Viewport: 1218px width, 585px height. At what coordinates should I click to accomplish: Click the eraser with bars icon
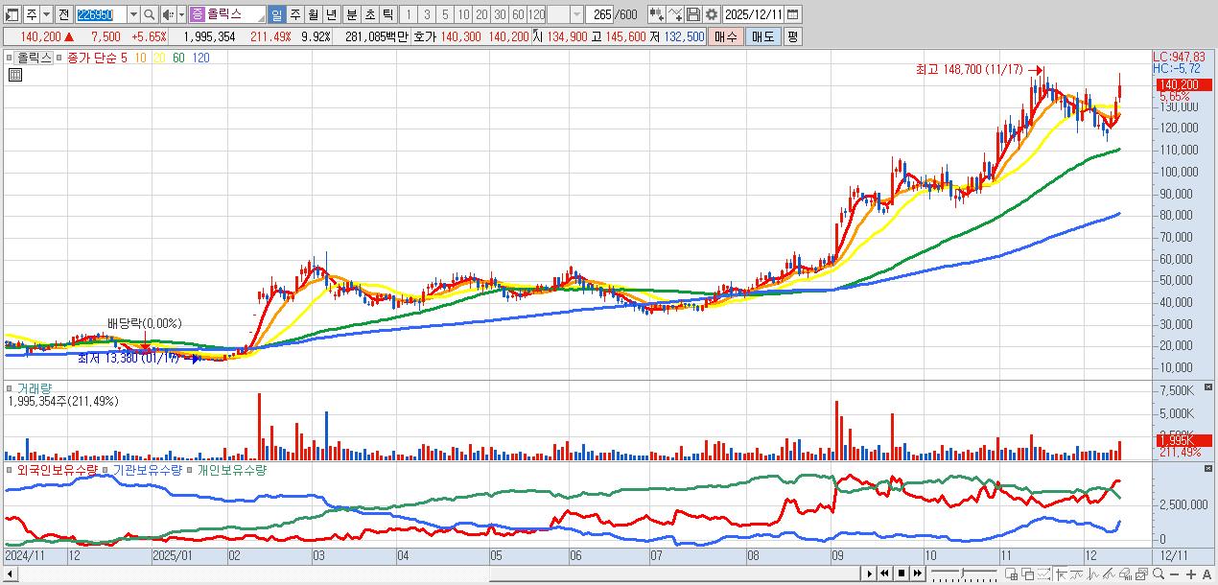(1125, 573)
